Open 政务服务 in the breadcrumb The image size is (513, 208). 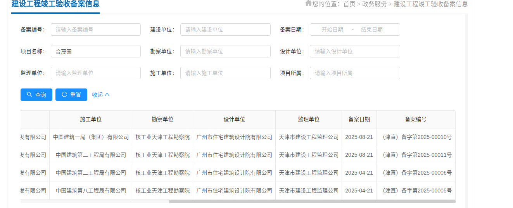[x=374, y=4]
